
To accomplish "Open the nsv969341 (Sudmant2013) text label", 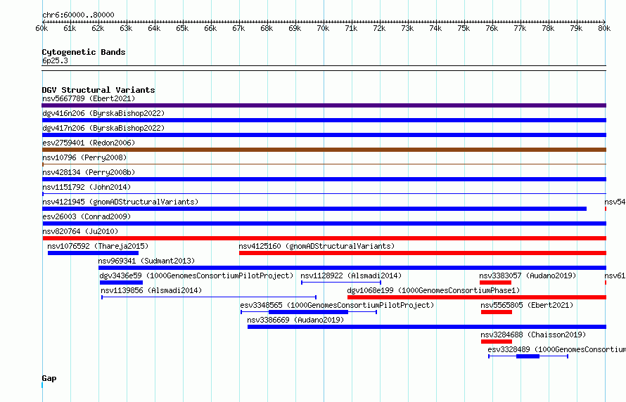I will click(146, 261).
